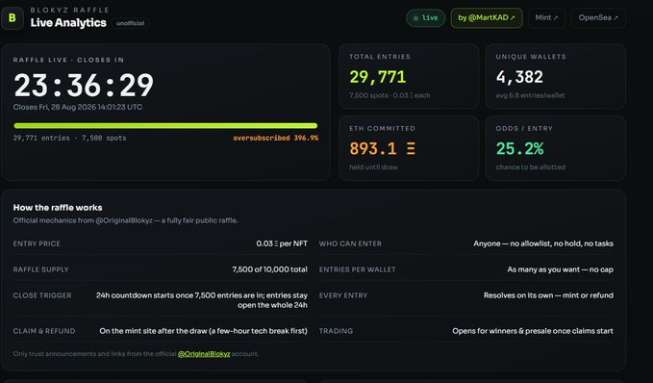Viewport: 653px width, 383px height.
Task: Click the avg 6.8 entries/wallet text
Action: (x=530, y=95)
